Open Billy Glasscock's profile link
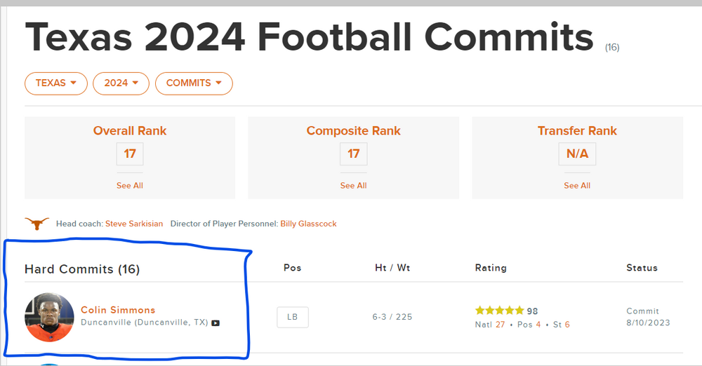This screenshot has height=366, width=702. [308, 224]
